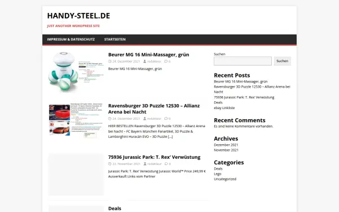Screen dimensions: 339x212
Task: Click Beurer post excerpt text
Action: coord(135,69)
